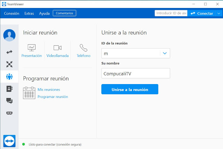
Task: Open the Chat sidebar icon
Action: tap(9, 101)
